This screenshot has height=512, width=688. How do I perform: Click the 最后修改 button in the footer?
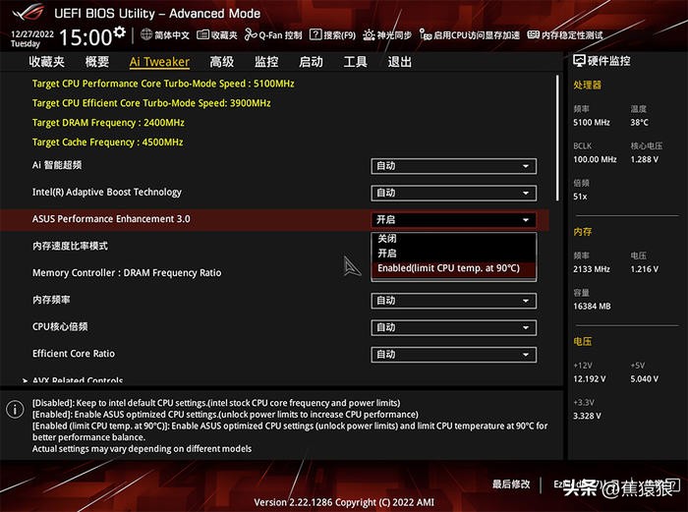tap(511, 484)
